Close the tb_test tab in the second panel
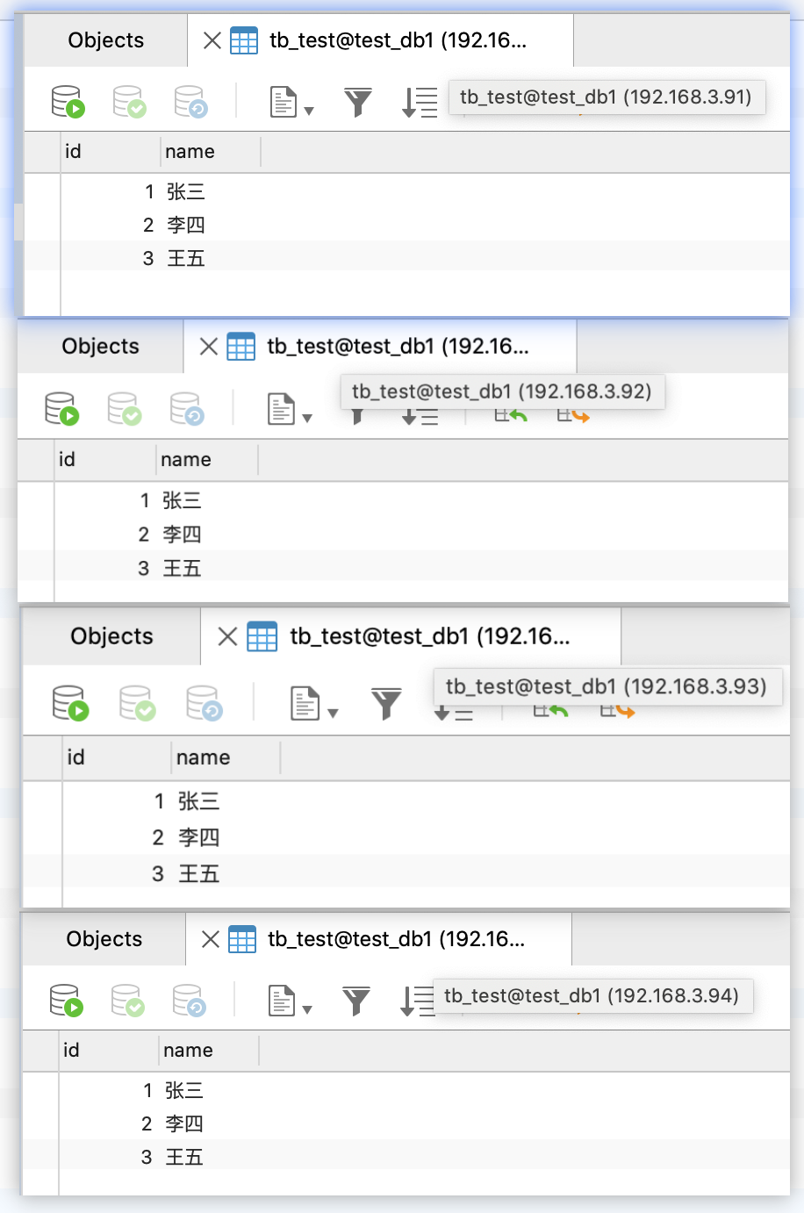 (209, 347)
